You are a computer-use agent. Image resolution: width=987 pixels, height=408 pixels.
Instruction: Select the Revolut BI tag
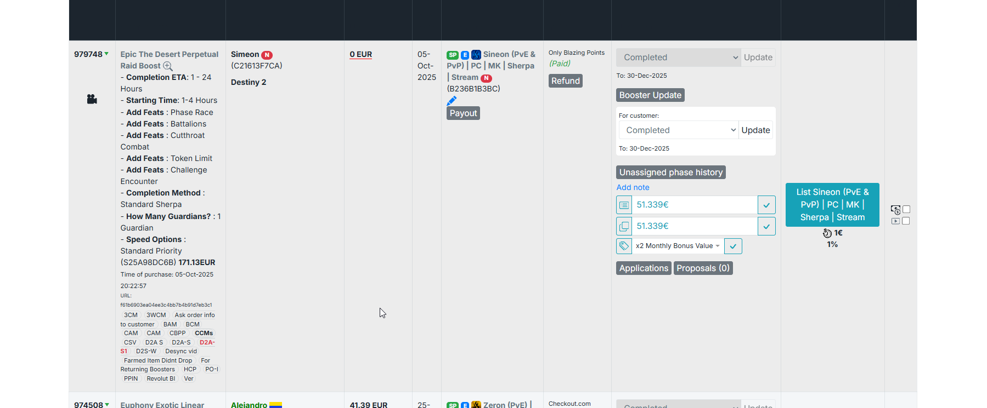tap(161, 379)
